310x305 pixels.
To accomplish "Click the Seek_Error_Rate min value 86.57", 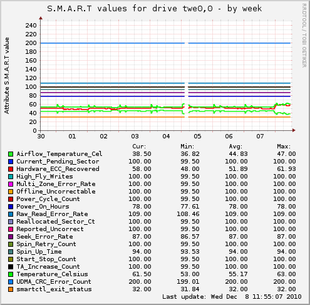I will tap(190, 237).
